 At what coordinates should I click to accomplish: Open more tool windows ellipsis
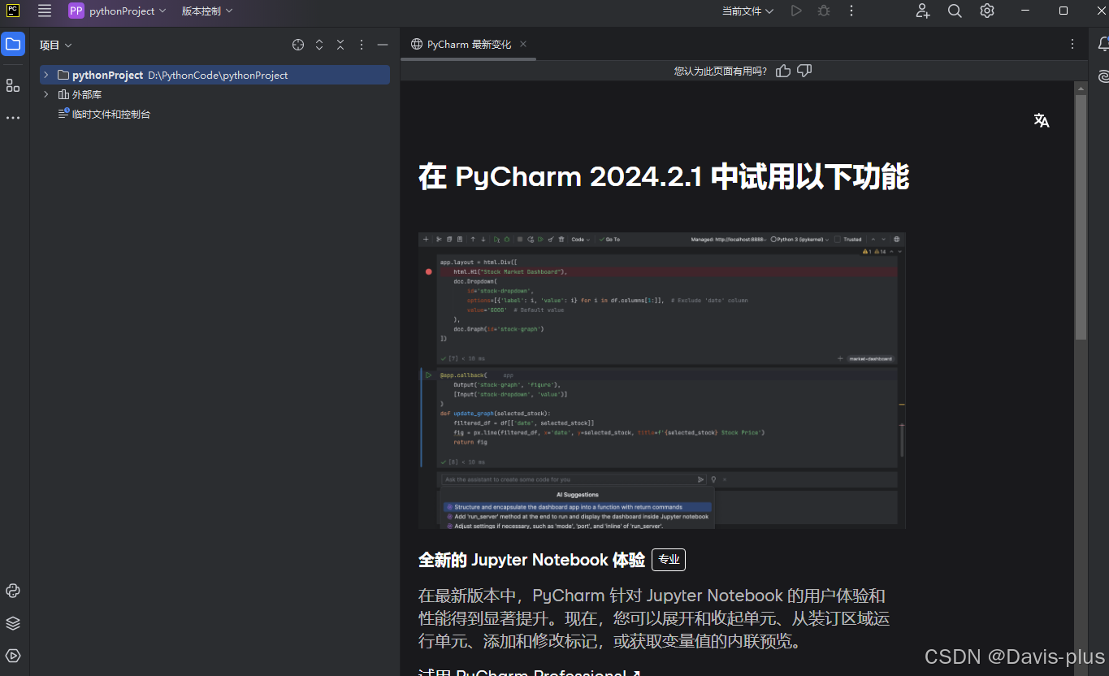pyautogui.click(x=13, y=118)
